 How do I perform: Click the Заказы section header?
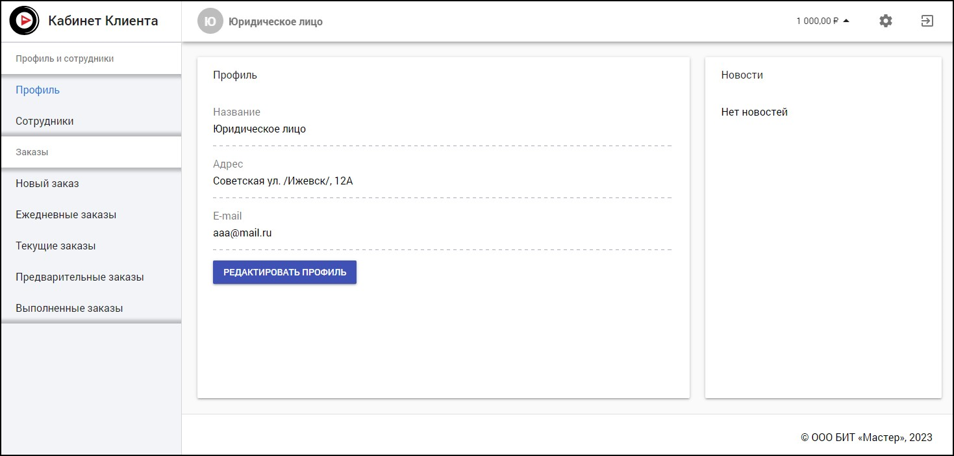pyautogui.click(x=32, y=152)
